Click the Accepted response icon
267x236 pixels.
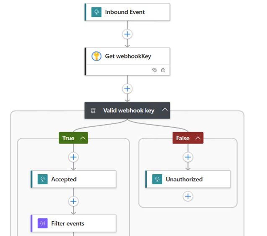pos(42,179)
